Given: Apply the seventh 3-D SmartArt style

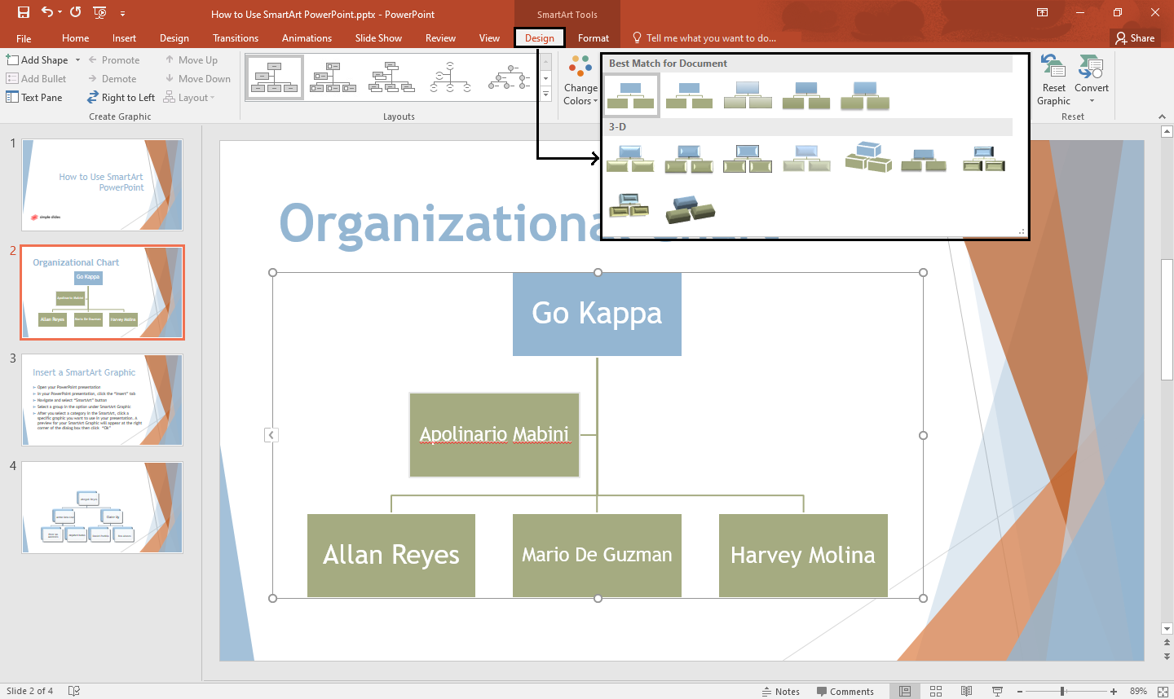Looking at the screenshot, I should tap(984, 159).
